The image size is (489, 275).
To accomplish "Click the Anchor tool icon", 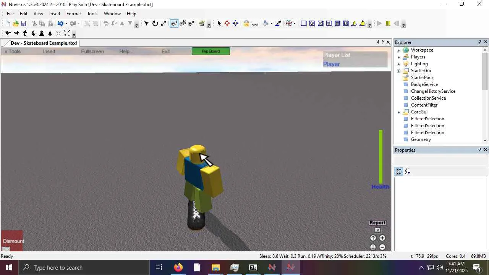I will tap(255, 24).
